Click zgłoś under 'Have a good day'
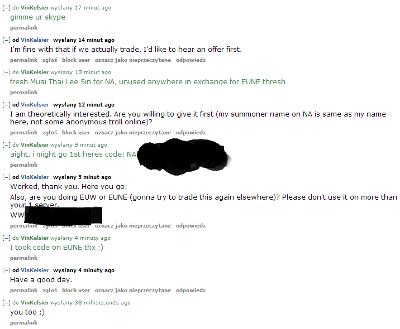The height and width of the screenshot is (329, 400). pos(50,291)
